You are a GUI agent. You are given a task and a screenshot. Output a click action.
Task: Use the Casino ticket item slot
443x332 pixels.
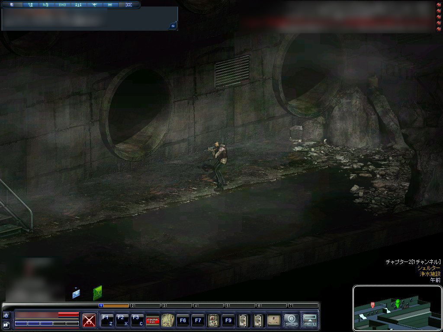click(153, 320)
